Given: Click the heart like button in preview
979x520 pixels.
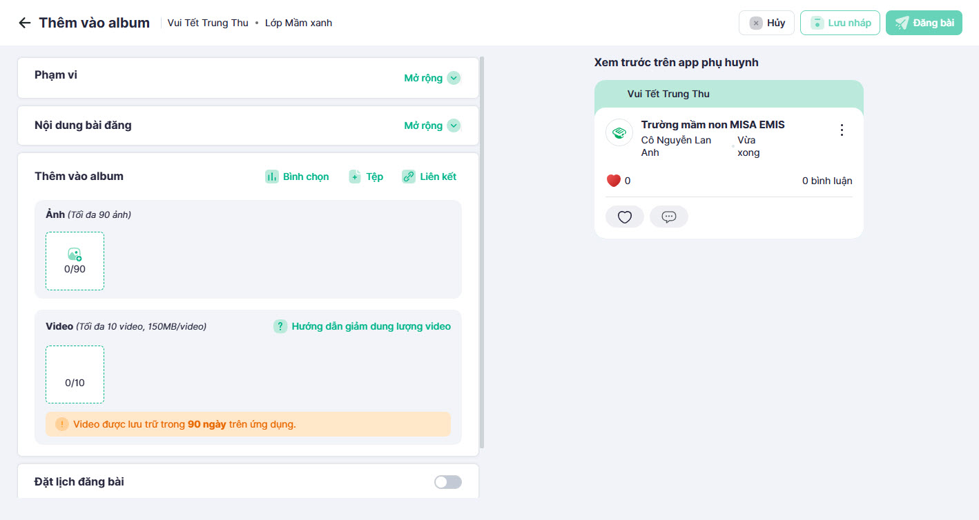Looking at the screenshot, I should [x=625, y=217].
